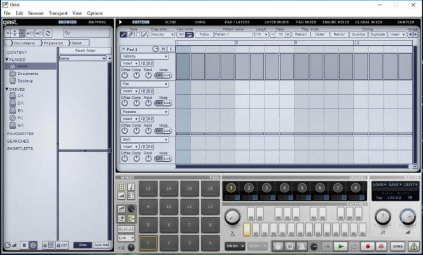423x255 pixels.
Task: Click the Duplicate button
Action: pyautogui.click(x=377, y=34)
